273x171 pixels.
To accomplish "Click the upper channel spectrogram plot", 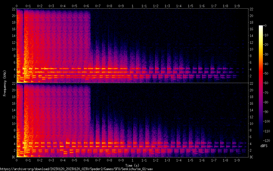I will pyautogui.click(x=132, y=46).
